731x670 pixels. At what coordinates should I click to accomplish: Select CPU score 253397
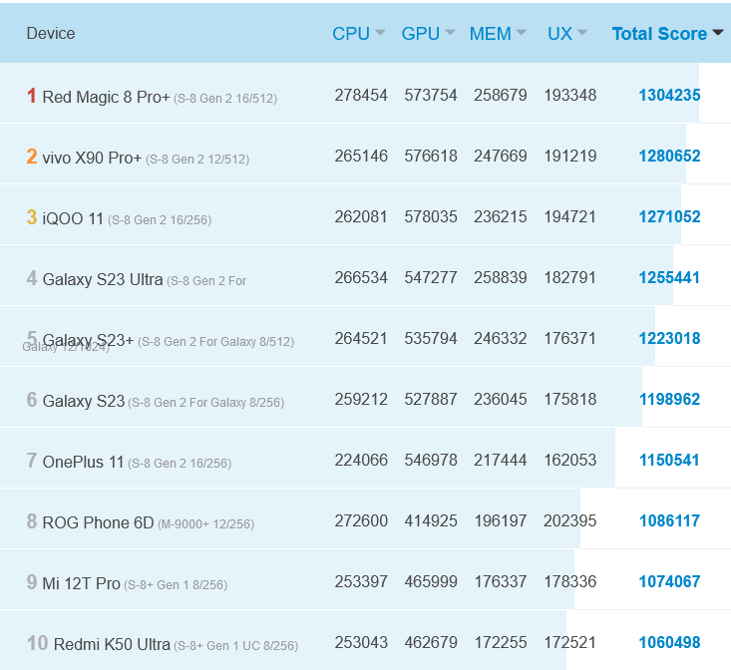tap(361, 582)
